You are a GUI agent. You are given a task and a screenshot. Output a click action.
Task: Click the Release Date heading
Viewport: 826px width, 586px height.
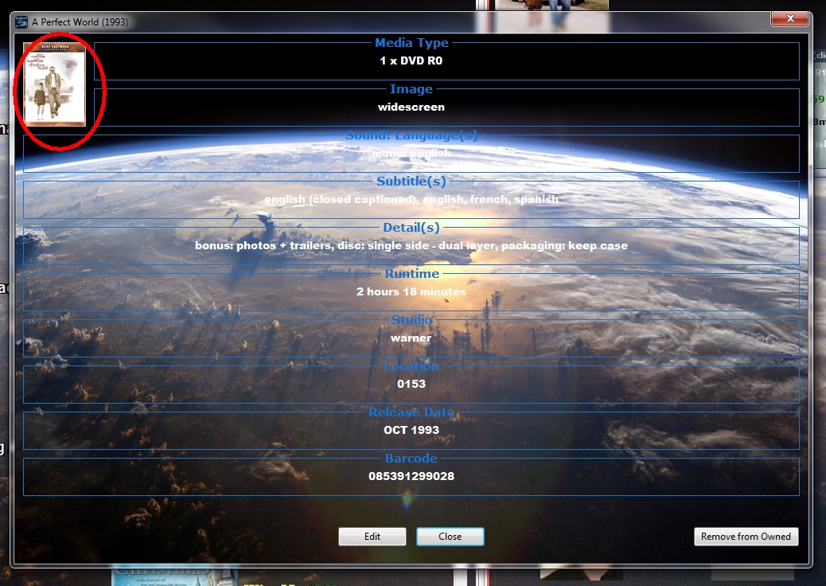click(x=411, y=412)
